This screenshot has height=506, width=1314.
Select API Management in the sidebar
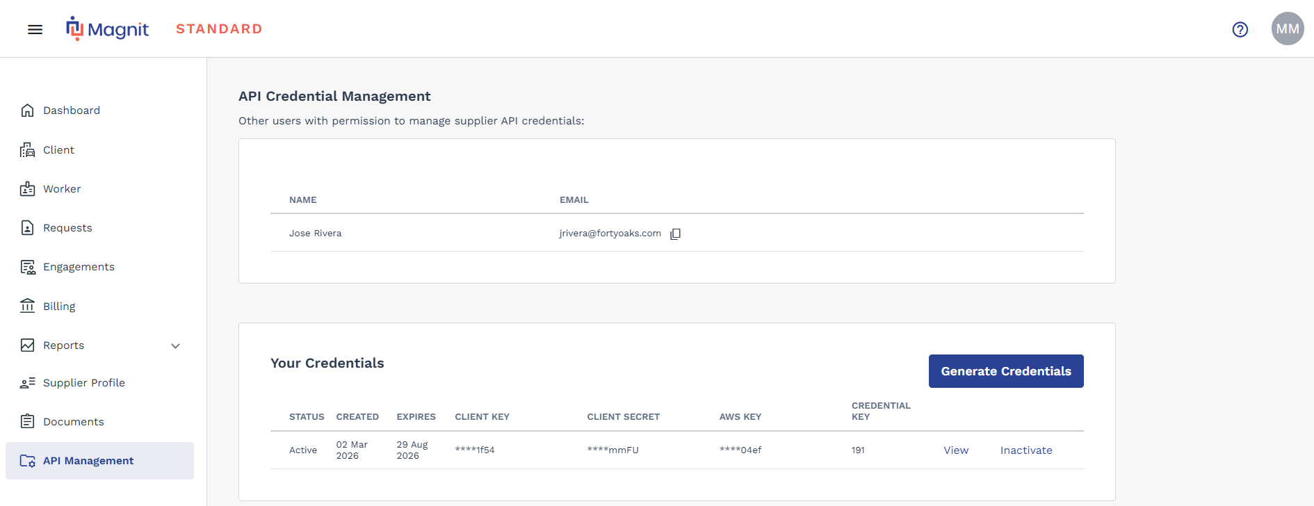[88, 461]
